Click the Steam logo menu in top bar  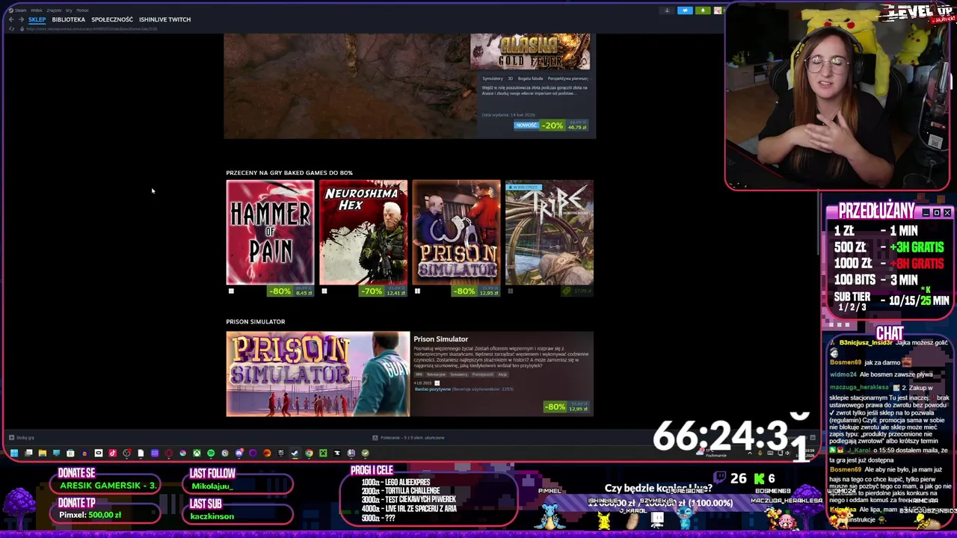16,10
